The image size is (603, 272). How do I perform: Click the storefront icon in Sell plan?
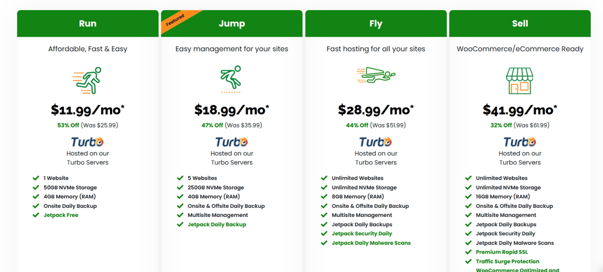(520, 81)
